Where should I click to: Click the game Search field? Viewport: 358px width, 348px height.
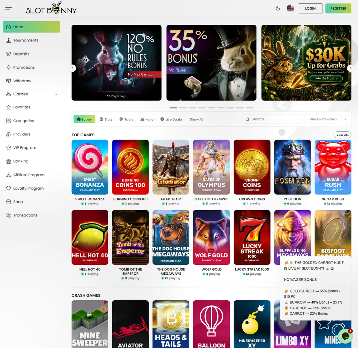pos(273,119)
